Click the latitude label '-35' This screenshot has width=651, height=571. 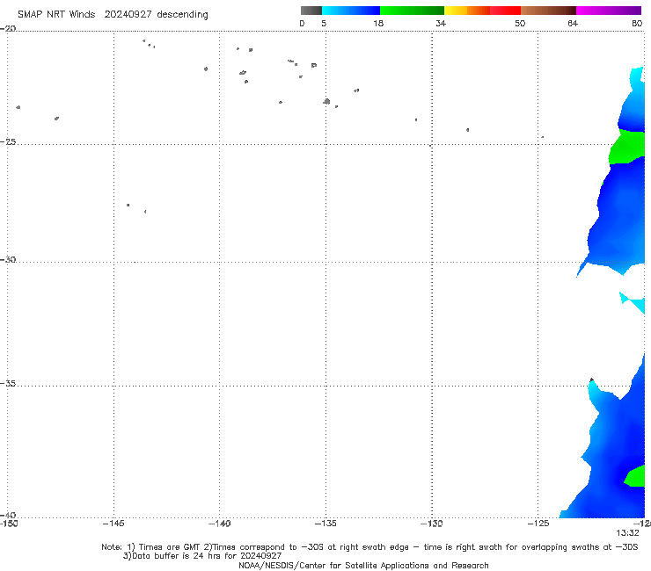[x=8, y=384]
